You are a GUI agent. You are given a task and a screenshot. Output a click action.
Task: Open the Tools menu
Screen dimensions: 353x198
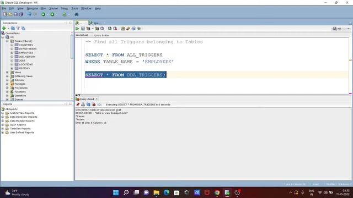click(x=75, y=8)
